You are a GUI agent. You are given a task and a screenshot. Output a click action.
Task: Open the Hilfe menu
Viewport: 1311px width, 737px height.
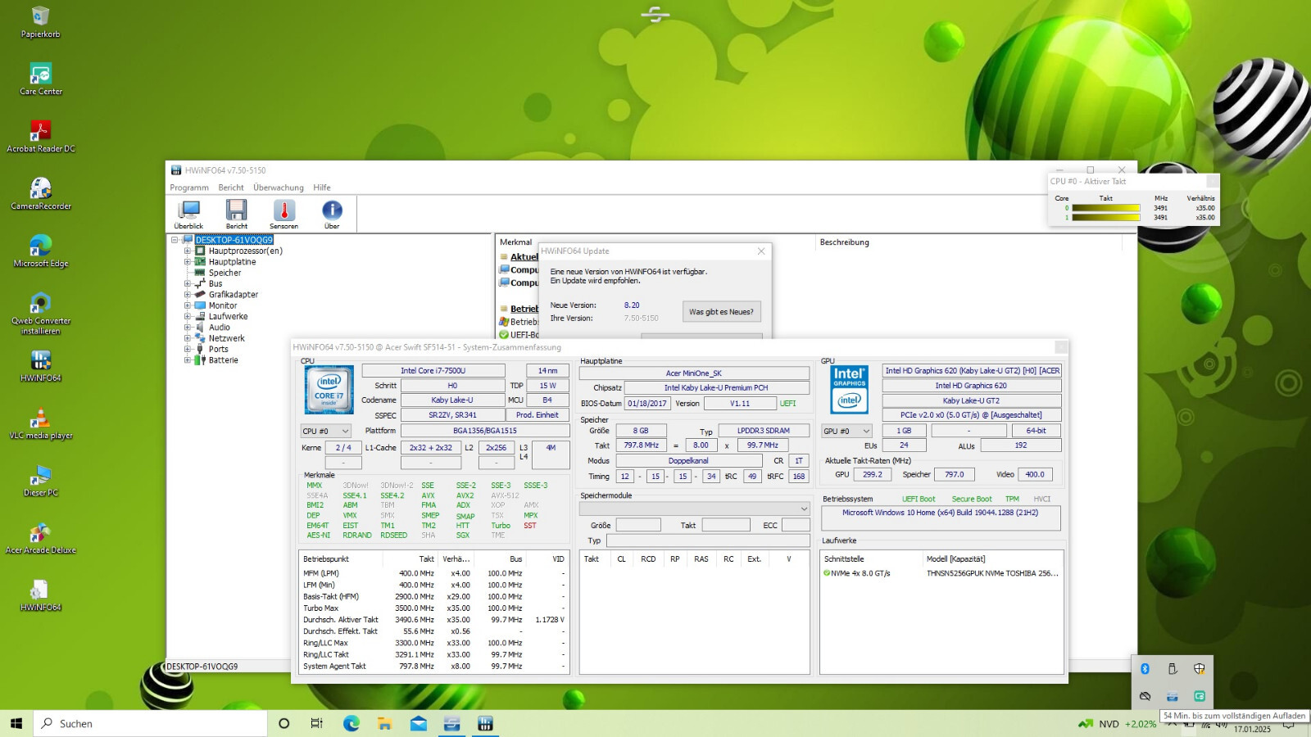(x=322, y=188)
